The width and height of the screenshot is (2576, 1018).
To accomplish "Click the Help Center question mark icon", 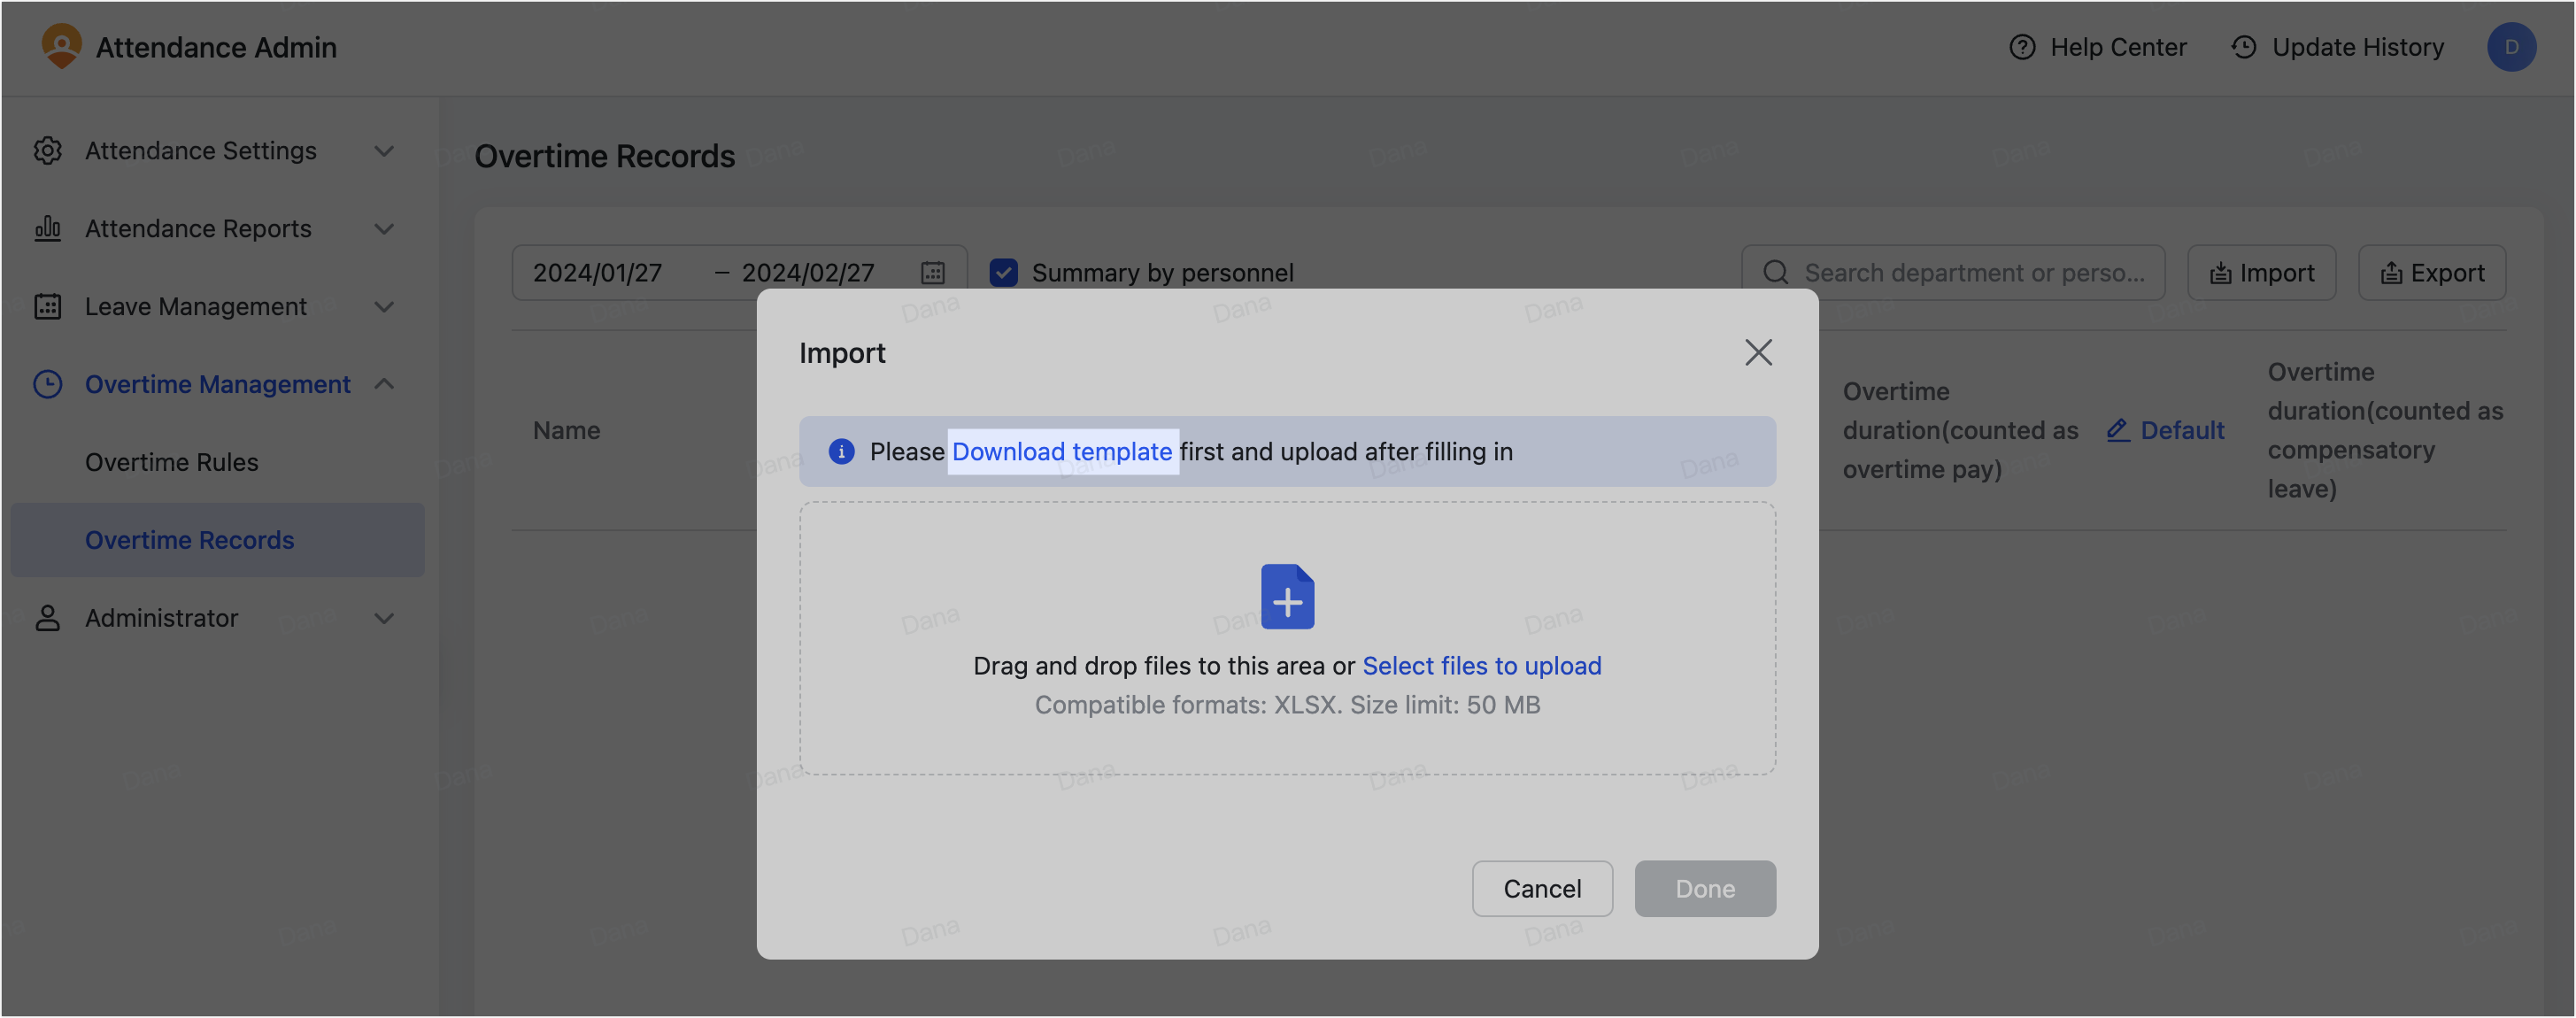I will (x=2021, y=47).
